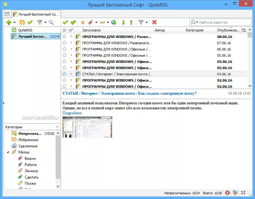The height and width of the screenshot is (199, 255).
Task: Select the red Важно label
Action: (27, 159)
